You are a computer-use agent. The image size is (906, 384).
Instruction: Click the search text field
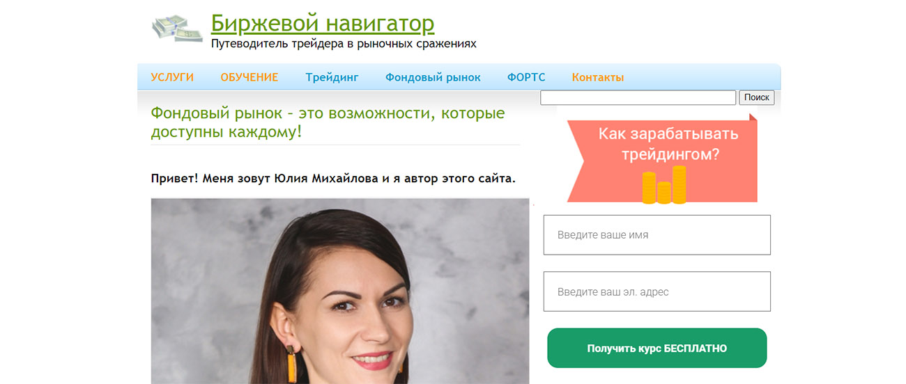pyautogui.click(x=638, y=97)
